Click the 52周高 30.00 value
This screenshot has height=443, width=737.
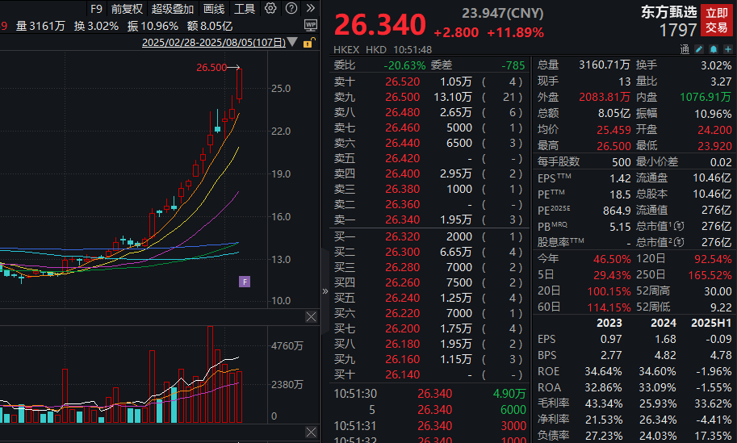tap(718, 291)
